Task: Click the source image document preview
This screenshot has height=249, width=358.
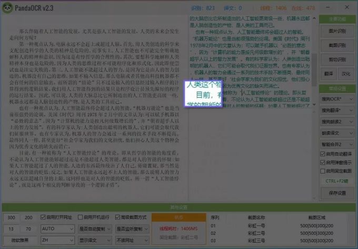Action: (94, 108)
